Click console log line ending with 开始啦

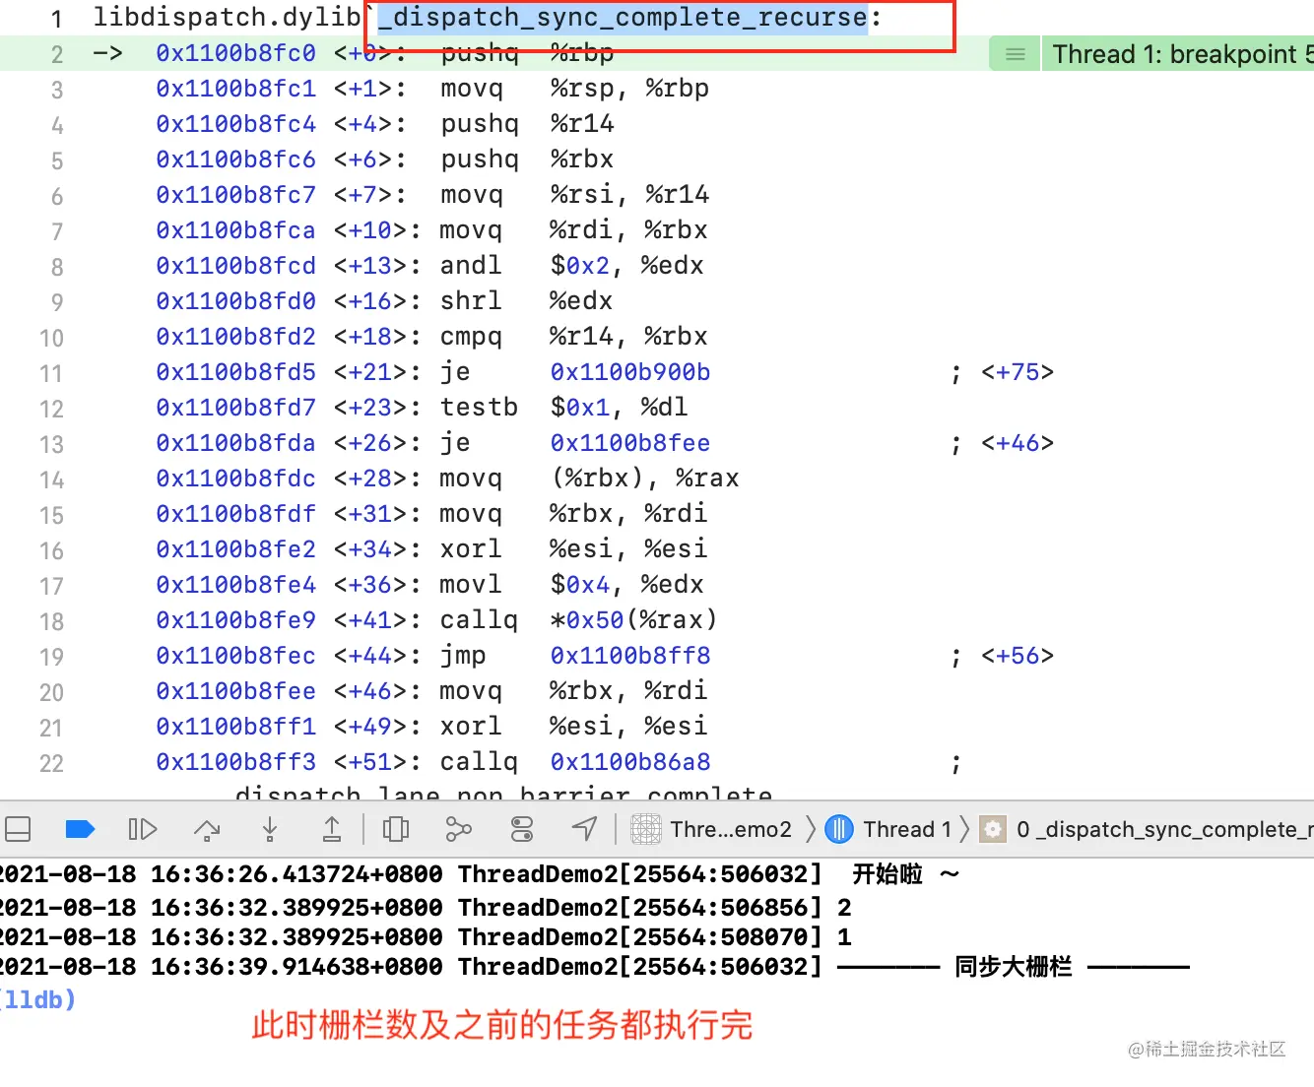point(479,874)
